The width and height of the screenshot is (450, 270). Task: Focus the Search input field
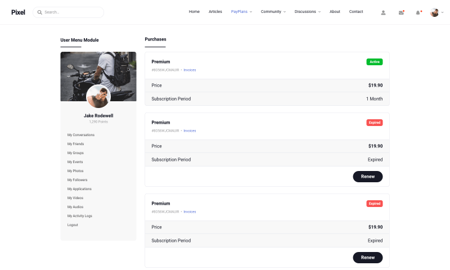(68, 12)
